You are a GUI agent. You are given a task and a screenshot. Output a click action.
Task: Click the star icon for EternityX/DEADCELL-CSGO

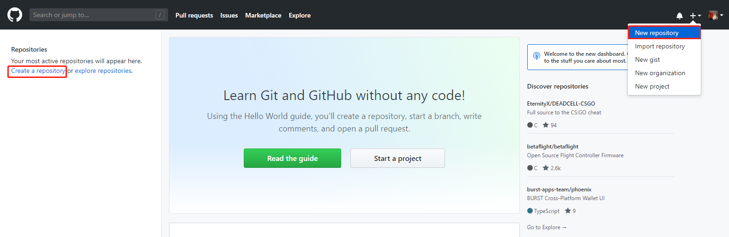[x=546, y=125]
